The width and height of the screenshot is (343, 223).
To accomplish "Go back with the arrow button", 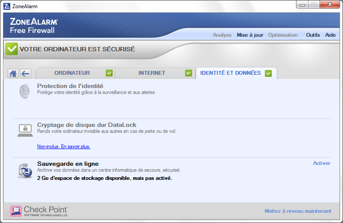I will [26, 73].
